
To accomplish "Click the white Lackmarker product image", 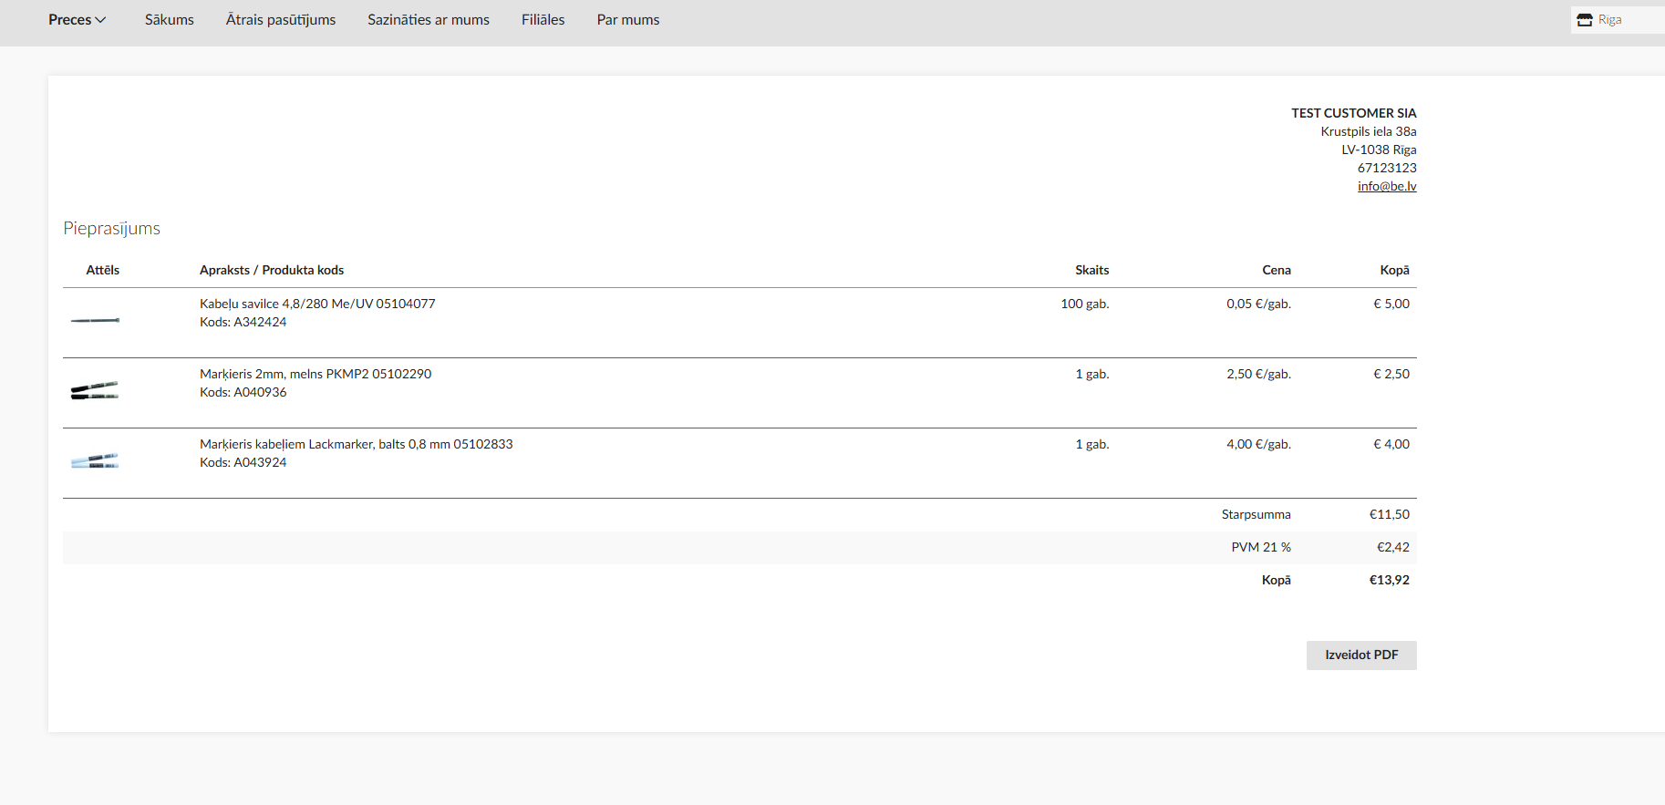I will tap(95, 460).
